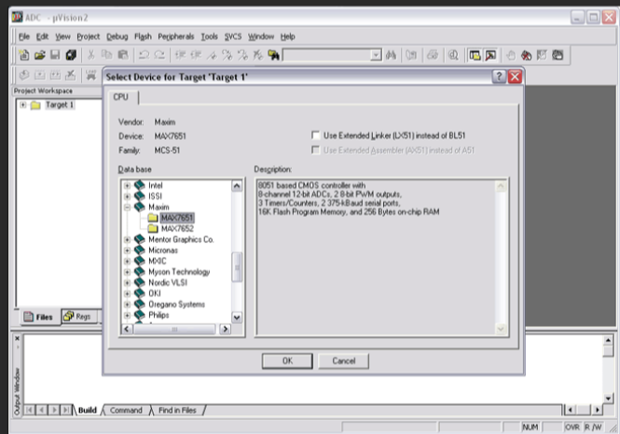The image size is (620, 434).
Task: Expand the MXIC vendor node
Action: click(127, 261)
